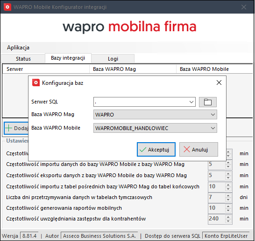Click the days retention value 7 field
Screen dimensions: 255x241
tap(217, 197)
